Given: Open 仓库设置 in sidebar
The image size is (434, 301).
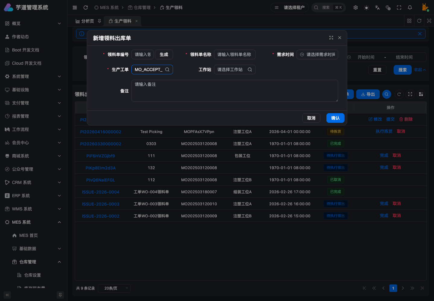Looking at the screenshot, I should 33,275.
